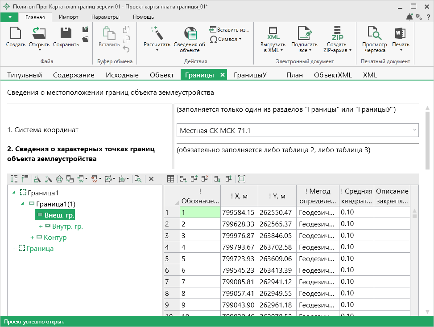This screenshot has width=434, height=327.
Task: Expand the Внутр. гр. tree node
Action: (41, 226)
